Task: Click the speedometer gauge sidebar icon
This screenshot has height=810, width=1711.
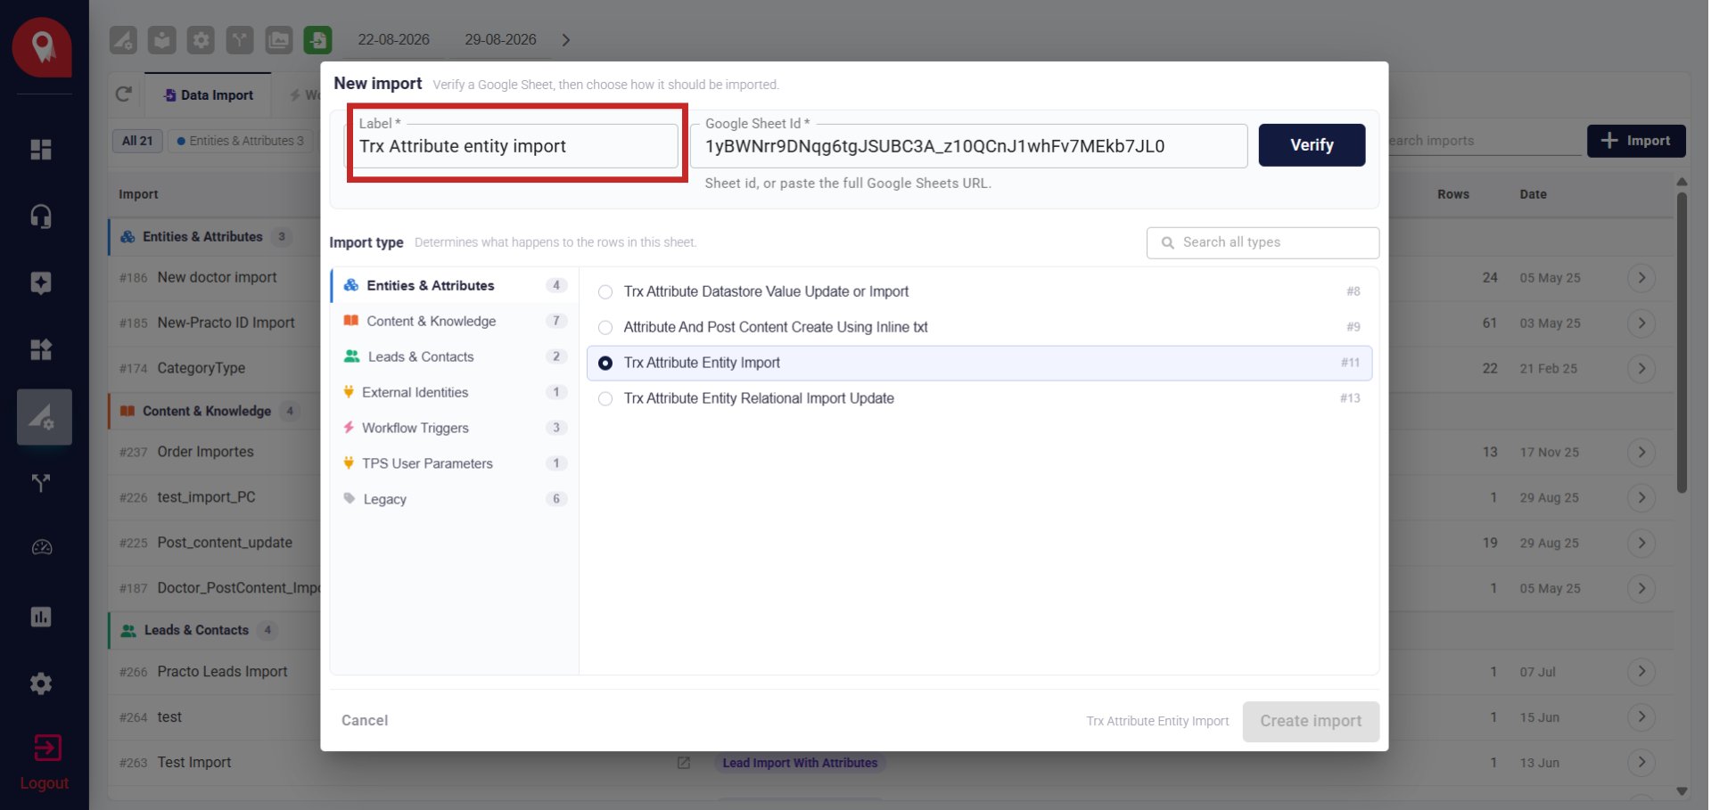Action: (x=42, y=548)
